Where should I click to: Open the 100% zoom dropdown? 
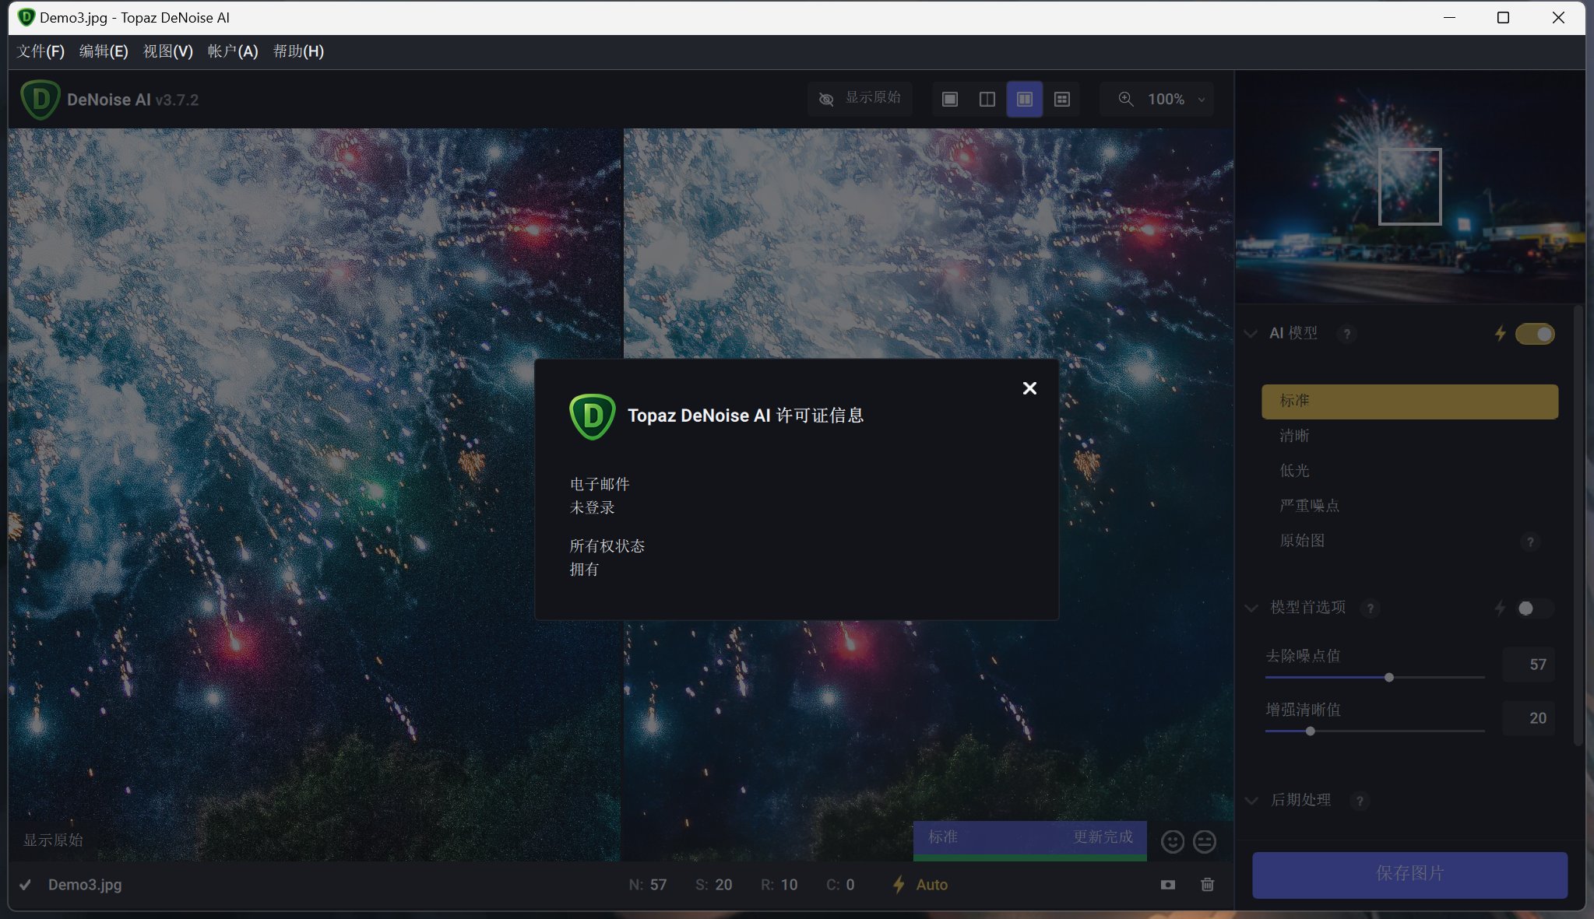1176,99
